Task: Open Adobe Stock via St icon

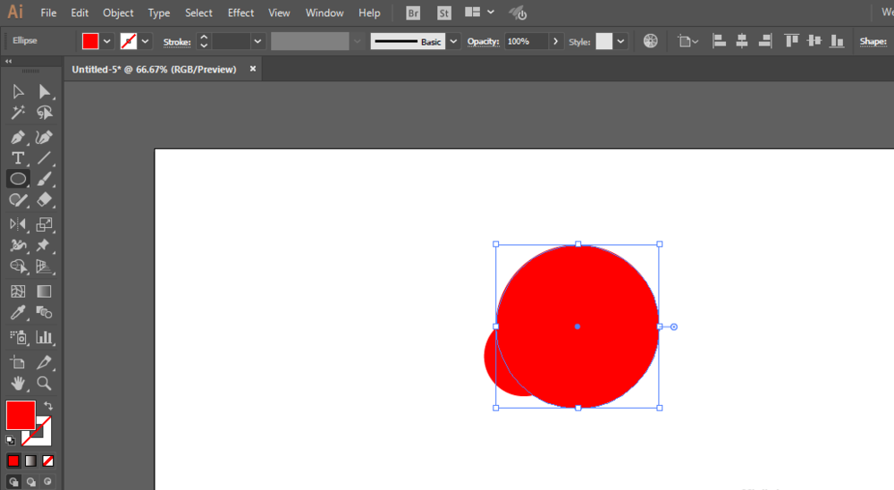Action: (444, 13)
